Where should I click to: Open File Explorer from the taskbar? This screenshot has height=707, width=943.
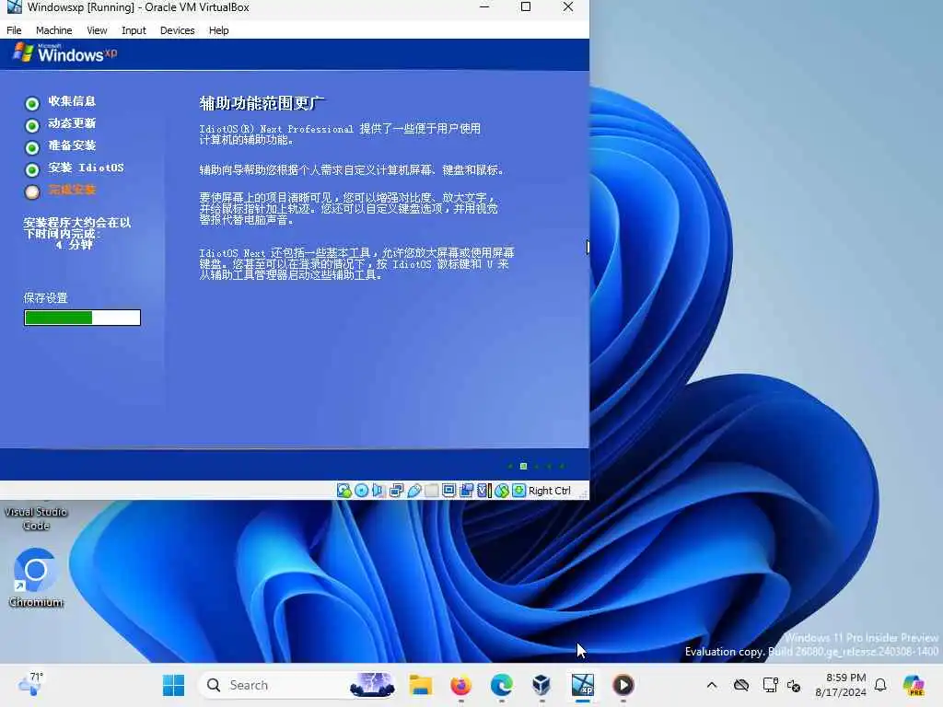click(420, 685)
